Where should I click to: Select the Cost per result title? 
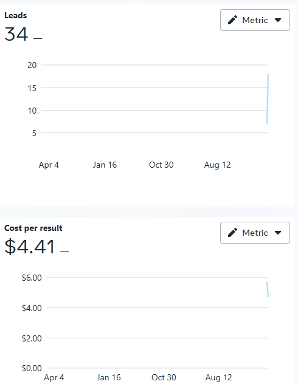tap(33, 228)
